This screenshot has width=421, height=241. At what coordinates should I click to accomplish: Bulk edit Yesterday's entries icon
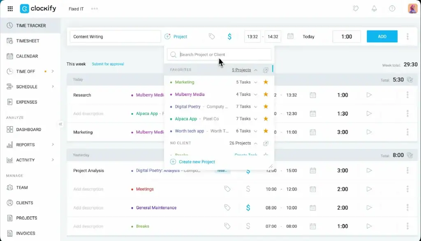click(410, 155)
